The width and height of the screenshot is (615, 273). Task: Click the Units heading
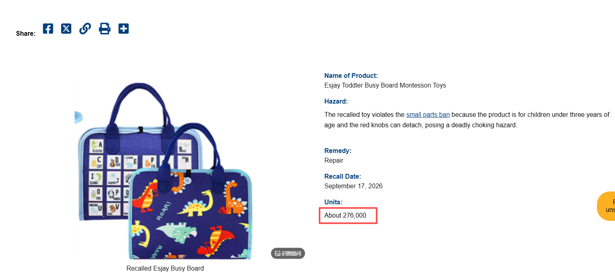[x=333, y=202]
